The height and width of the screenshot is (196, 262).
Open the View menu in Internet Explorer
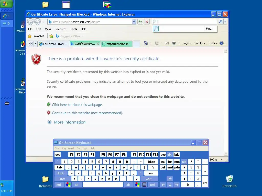(x=48, y=29)
